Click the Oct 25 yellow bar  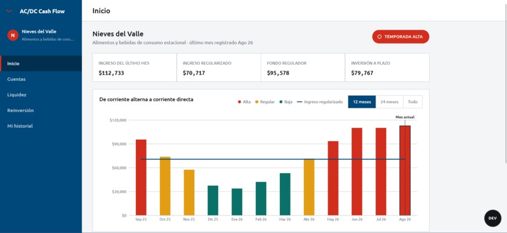click(165, 186)
